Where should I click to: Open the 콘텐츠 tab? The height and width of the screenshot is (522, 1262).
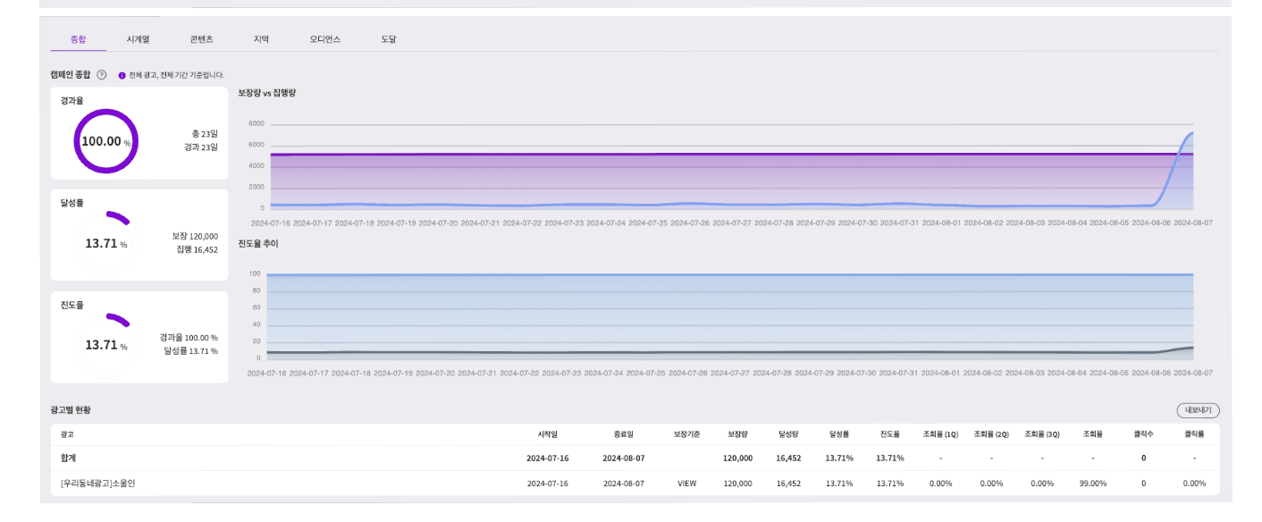201,39
